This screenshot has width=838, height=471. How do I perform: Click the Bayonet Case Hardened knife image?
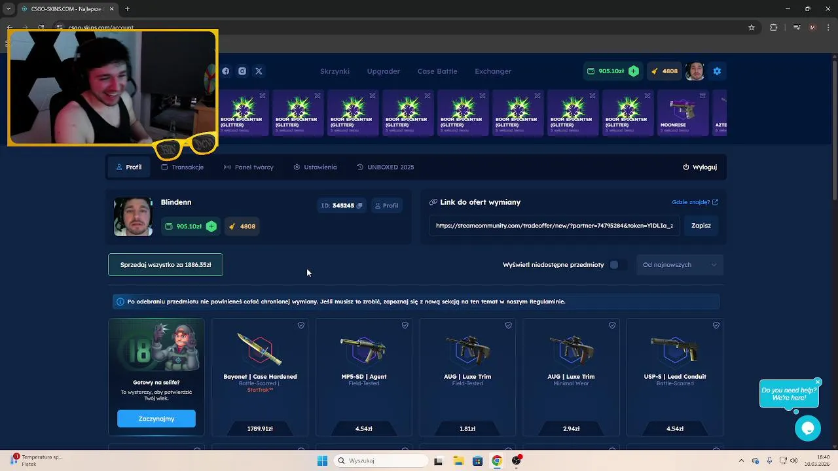[x=260, y=349]
